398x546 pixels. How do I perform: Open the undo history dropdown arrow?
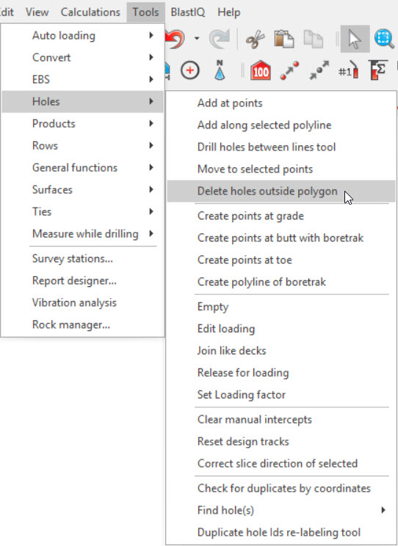[197, 38]
